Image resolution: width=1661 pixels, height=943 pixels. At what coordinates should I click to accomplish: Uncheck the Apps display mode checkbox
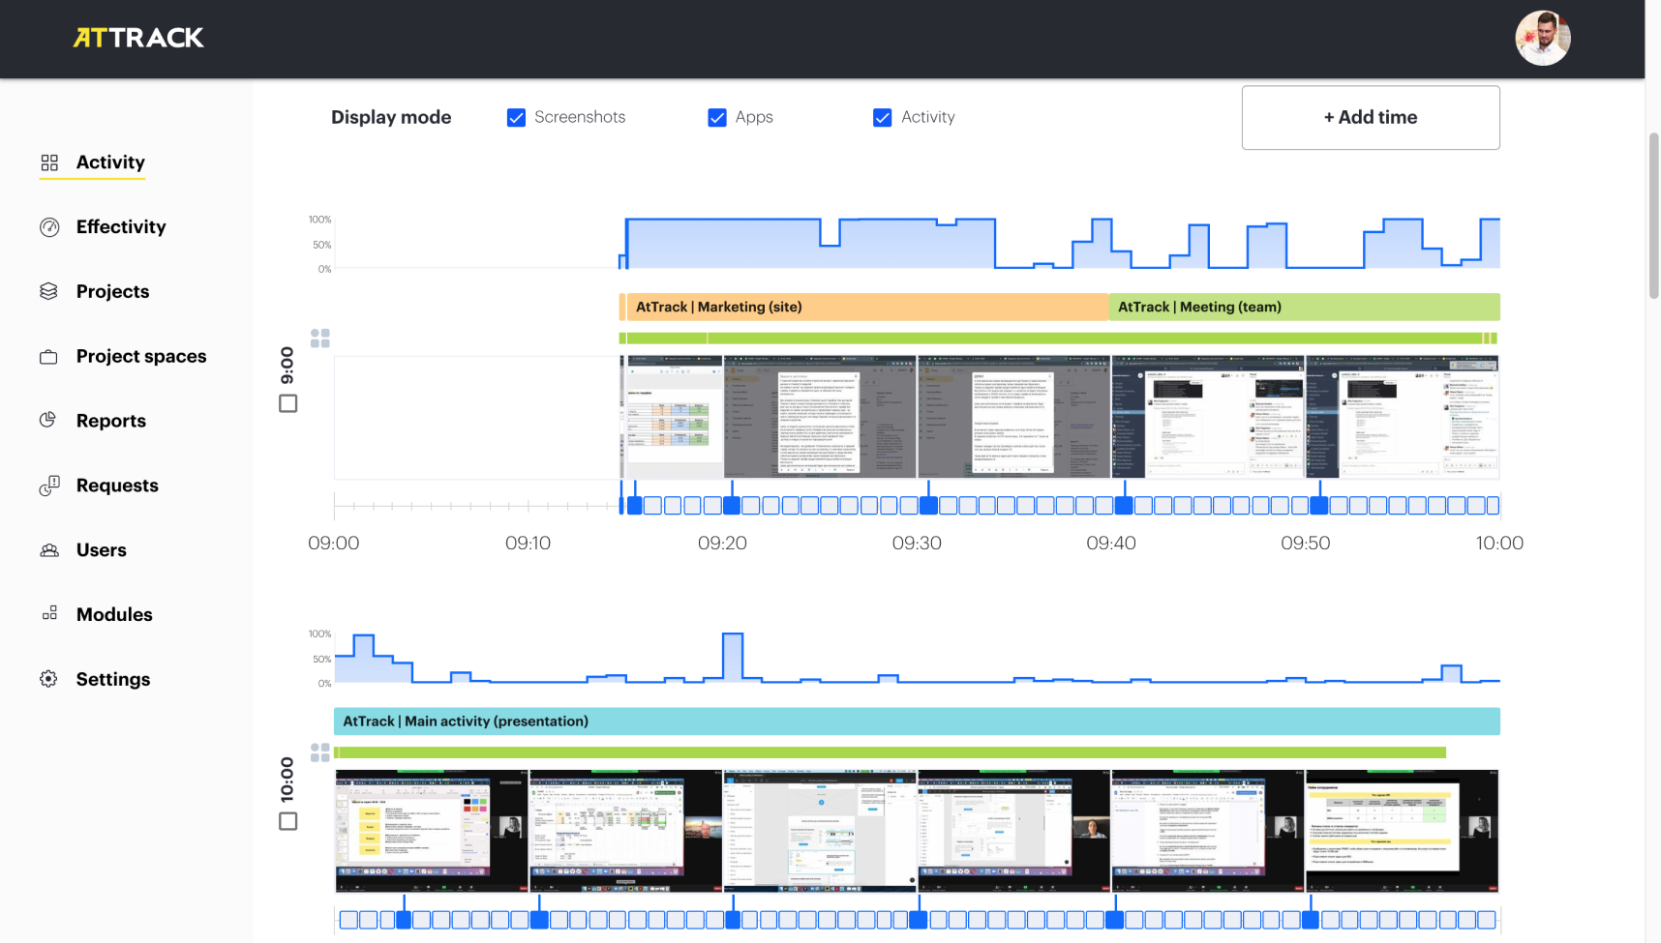pyautogui.click(x=717, y=118)
